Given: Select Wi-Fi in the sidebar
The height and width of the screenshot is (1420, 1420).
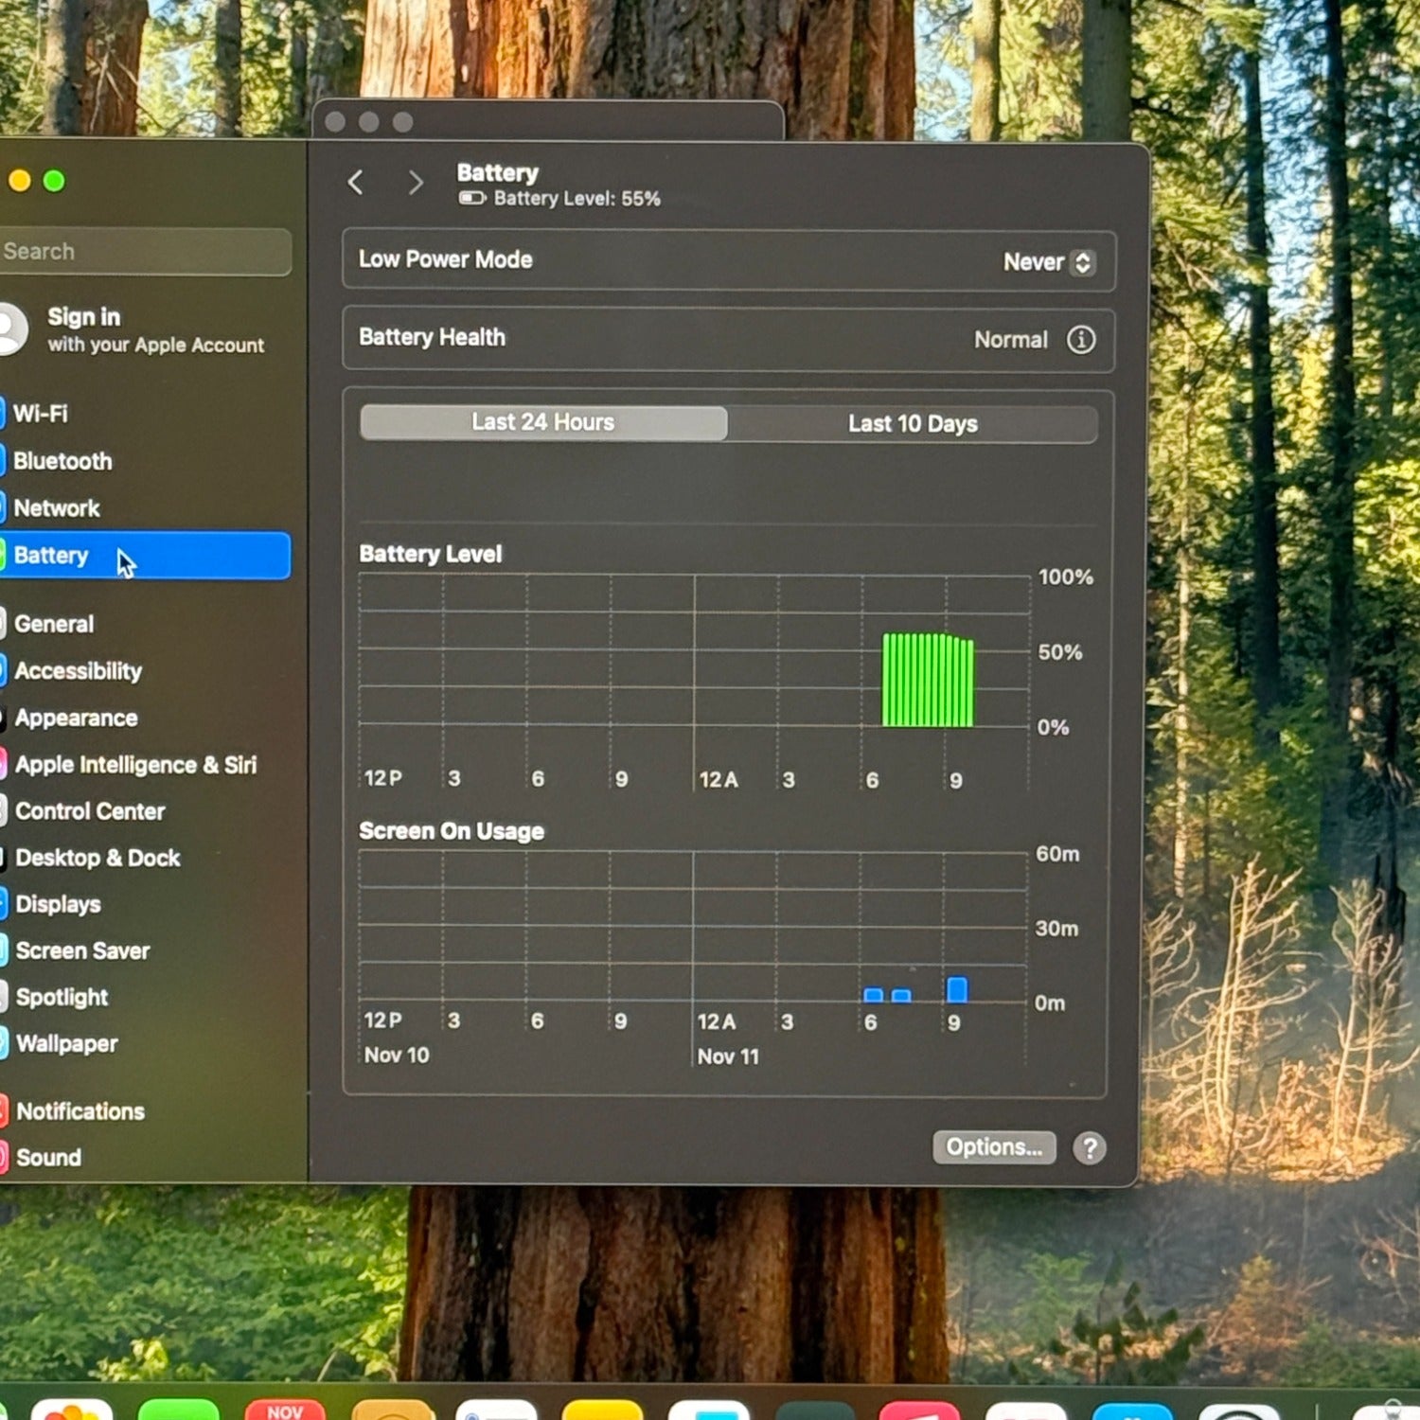Looking at the screenshot, I should pyautogui.click(x=41, y=414).
